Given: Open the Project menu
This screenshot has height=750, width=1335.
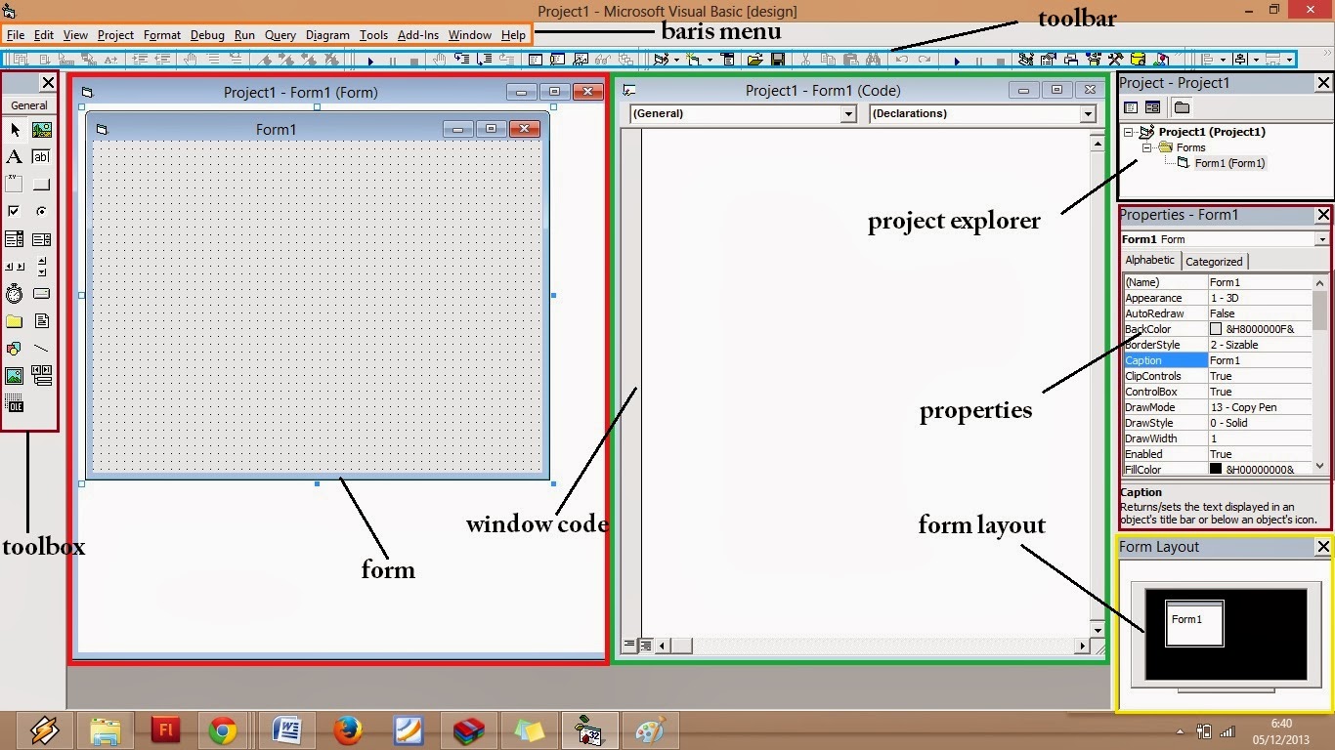Looking at the screenshot, I should 115,35.
